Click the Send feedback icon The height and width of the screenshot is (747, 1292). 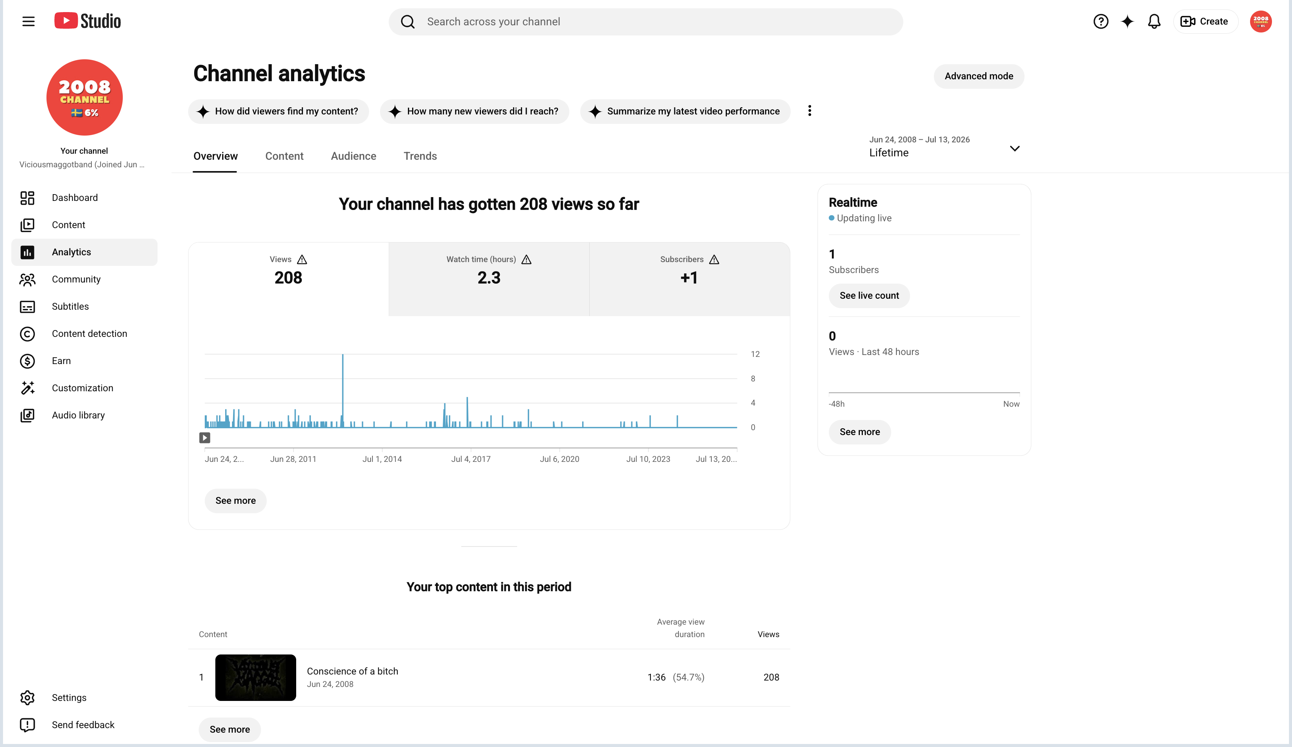(x=27, y=725)
